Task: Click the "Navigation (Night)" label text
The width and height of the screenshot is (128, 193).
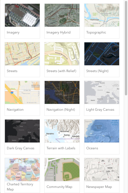Action: pyautogui.click(x=61, y=110)
